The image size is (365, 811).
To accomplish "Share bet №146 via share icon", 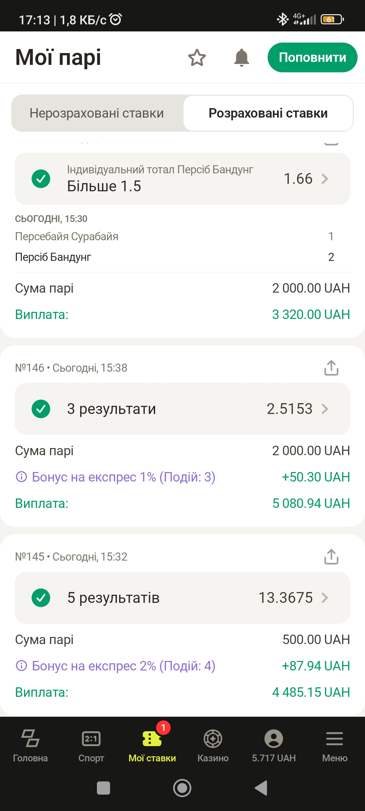I will pos(331,368).
